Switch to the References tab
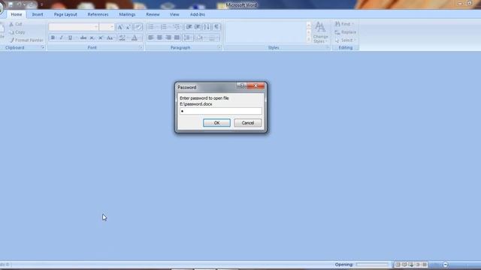Viewport: 481px width, 270px height. [98, 14]
